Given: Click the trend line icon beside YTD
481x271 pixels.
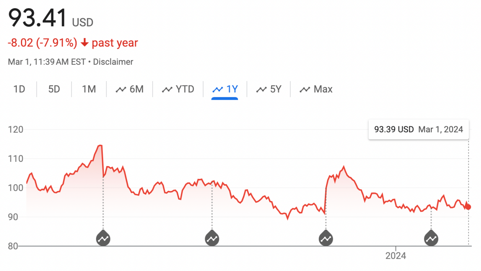Looking at the screenshot, I should 167,89.
